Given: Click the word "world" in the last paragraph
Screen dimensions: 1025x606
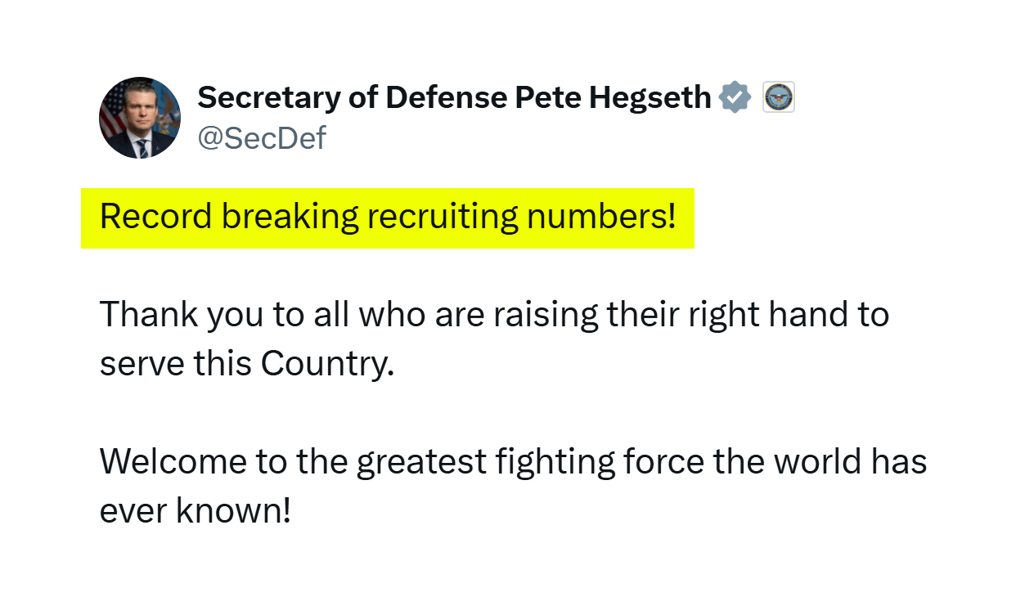Looking at the screenshot, I should (x=818, y=462).
